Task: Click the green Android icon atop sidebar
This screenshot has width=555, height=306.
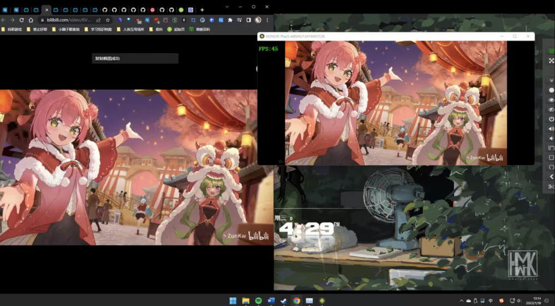Action: (551, 51)
